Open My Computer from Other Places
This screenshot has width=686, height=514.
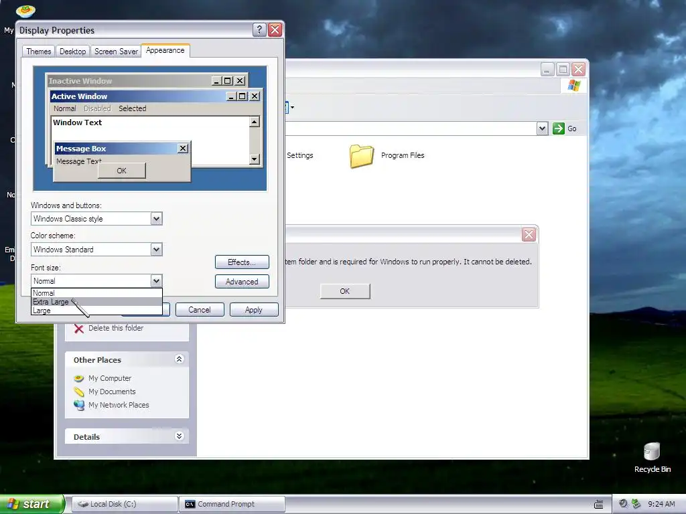pos(110,378)
